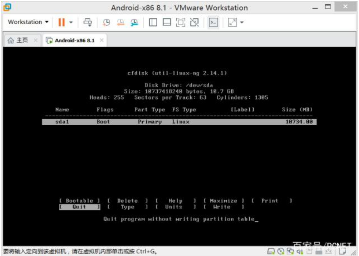Minimize the VMware Workstation window
Screen dimensions: 359x256
pos(315,8)
